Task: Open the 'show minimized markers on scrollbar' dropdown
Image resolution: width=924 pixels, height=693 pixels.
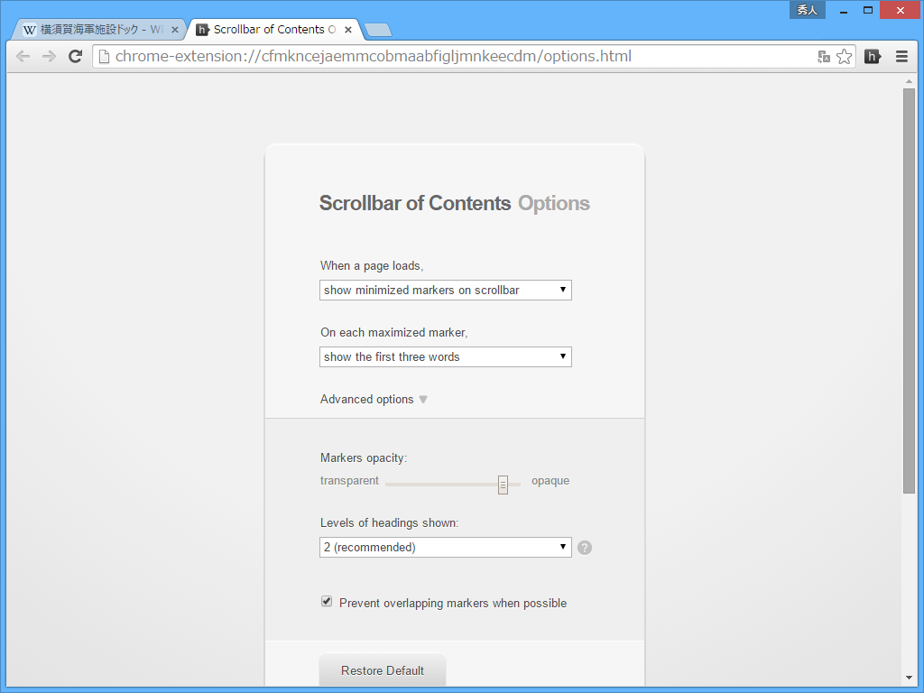Action: coord(446,290)
